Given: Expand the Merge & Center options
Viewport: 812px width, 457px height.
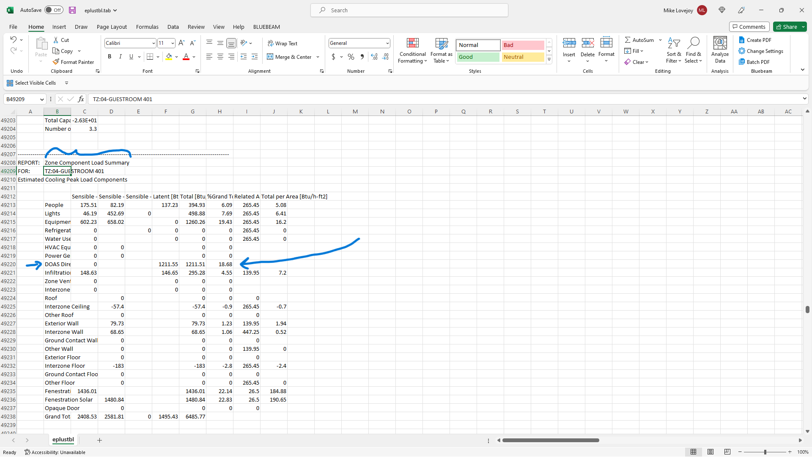Looking at the screenshot, I should click(x=317, y=57).
